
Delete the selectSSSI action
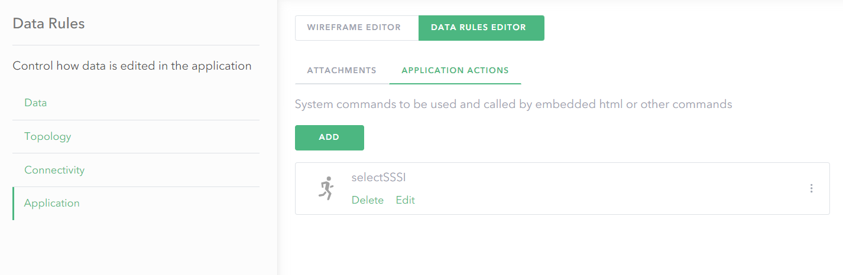368,200
